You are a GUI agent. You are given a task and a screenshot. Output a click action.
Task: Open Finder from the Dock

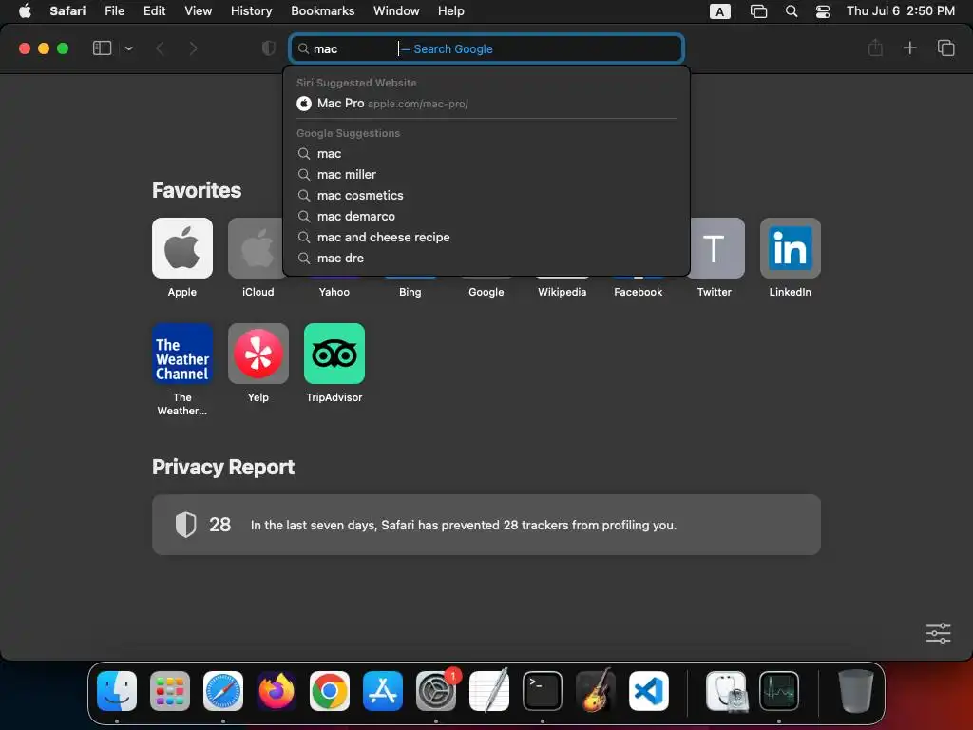coord(117,690)
